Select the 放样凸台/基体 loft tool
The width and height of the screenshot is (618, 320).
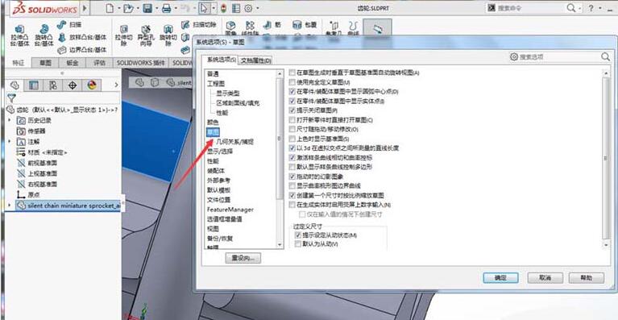pyautogui.click(x=82, y=37)
